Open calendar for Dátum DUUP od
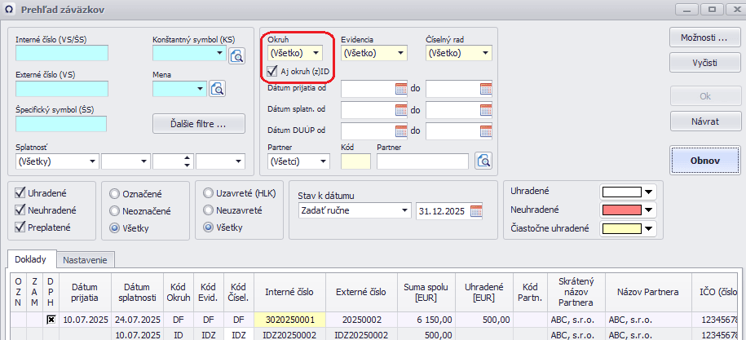Screen dimensions: 746x340 click(x=401, y=130)
